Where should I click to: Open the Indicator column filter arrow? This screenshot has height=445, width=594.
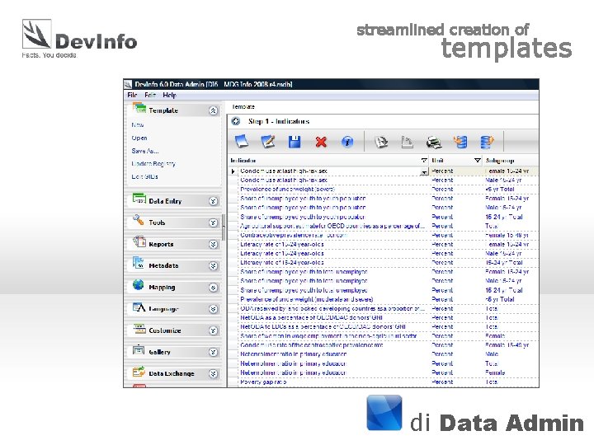pyautogui.click(x=424, y=161)
